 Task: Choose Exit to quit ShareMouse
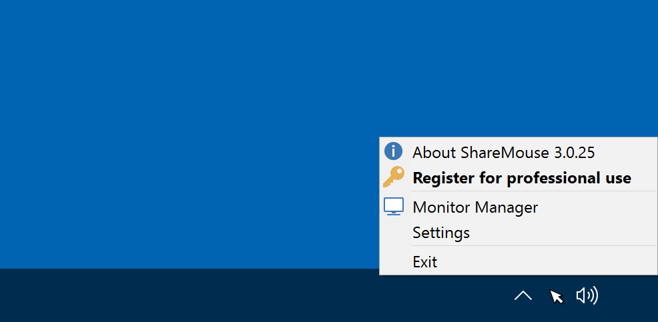coord(519,261)
